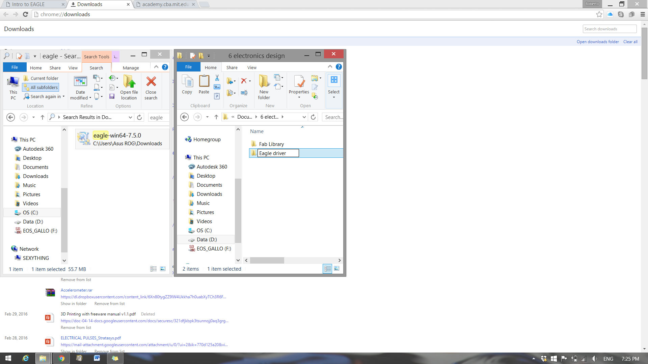Click the Copy icon in the Clipboard group
Screen dimensions: 648x364
(x=187, y=81)
